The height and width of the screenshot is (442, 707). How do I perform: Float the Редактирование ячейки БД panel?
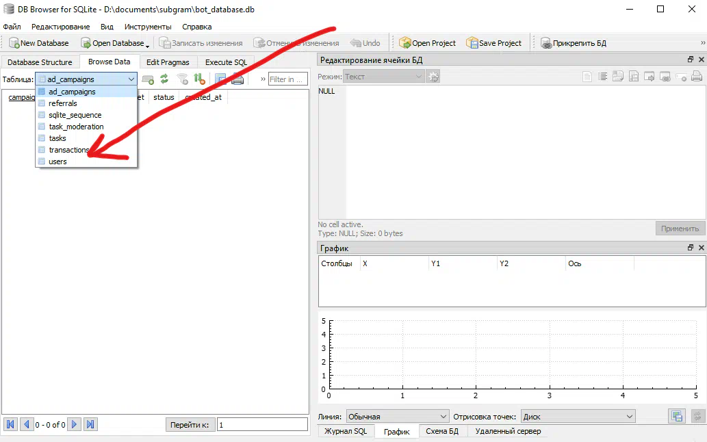(691, 60)
